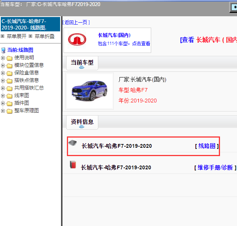The image size is (237, 226).
Task: Open the 长城汽车(国内) brand link
Action: 114,35
